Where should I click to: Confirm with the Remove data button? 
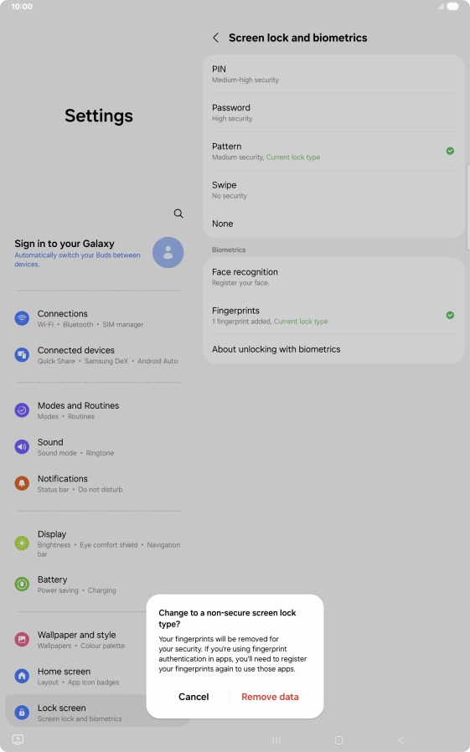pyautogui.click(x=270, y=697)
